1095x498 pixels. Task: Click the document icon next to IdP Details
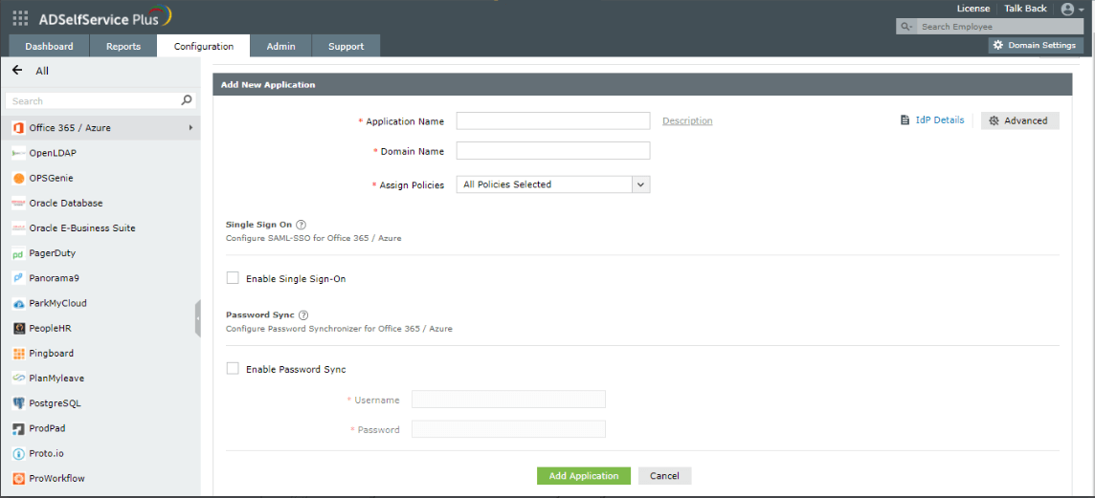pos(905,120)
